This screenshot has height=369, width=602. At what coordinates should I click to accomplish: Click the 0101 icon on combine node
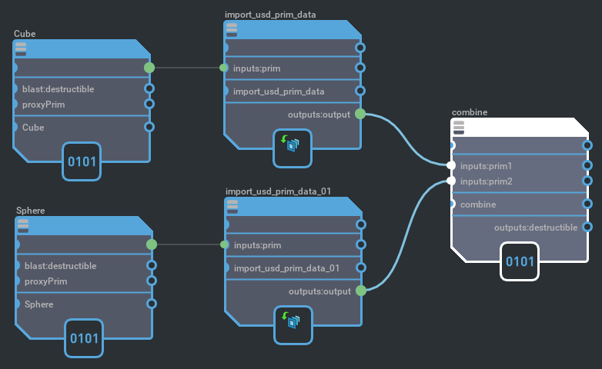(x=520, y=261)
